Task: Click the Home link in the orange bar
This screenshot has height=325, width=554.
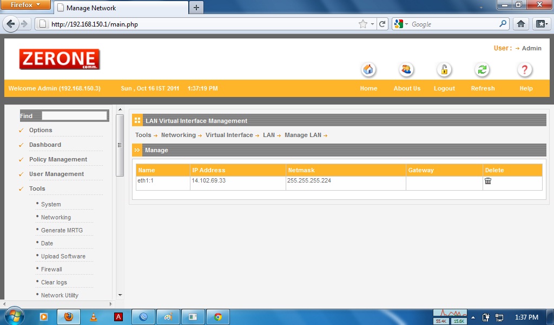Action: click(x=368, y=88)
